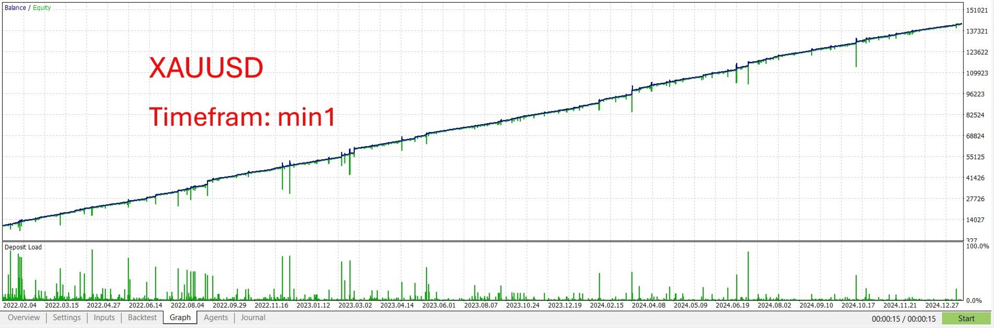Click the 2023.12.19 date label
The height and width of the screenshot is (328, 994).
[x=565, y=305]
